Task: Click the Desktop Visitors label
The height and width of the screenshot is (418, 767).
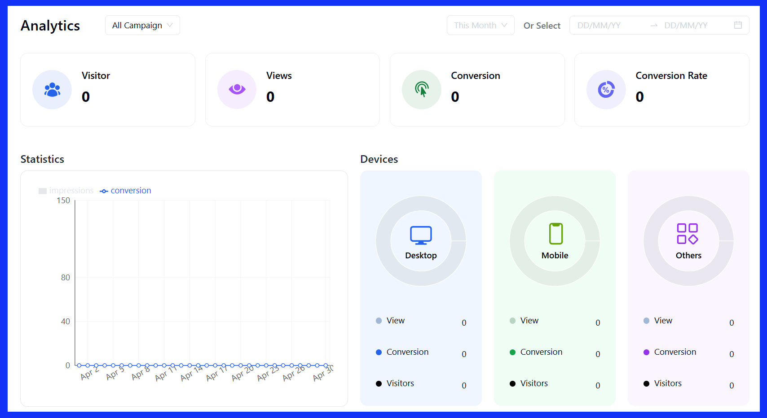Action: (400, 383)
